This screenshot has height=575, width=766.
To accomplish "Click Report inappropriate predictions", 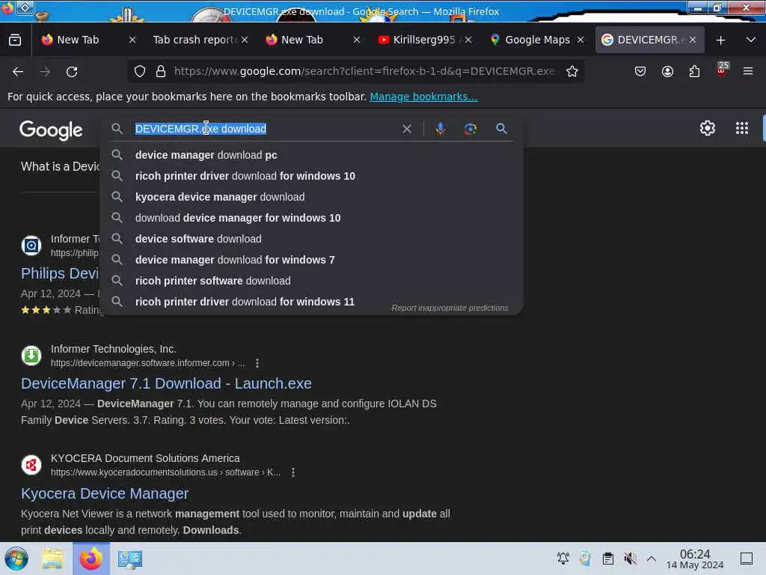I will point(450,308).
